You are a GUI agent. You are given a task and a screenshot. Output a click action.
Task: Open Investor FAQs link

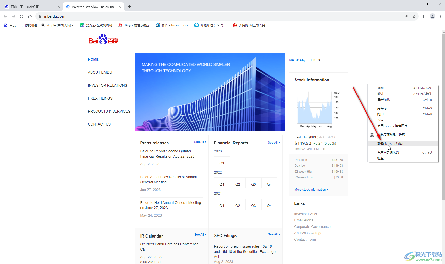(305, 214)
